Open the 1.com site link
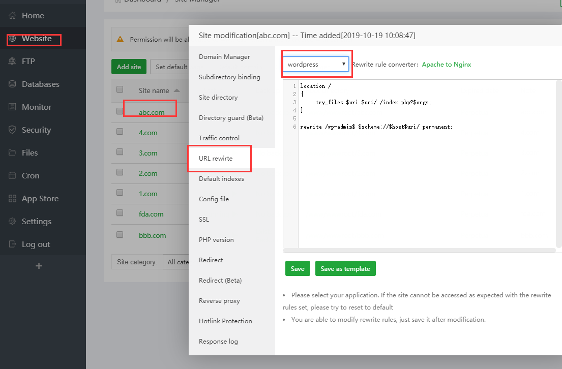The width and height of the screenshot is (562, 369). pyautogui.click(x=148, y=194)
